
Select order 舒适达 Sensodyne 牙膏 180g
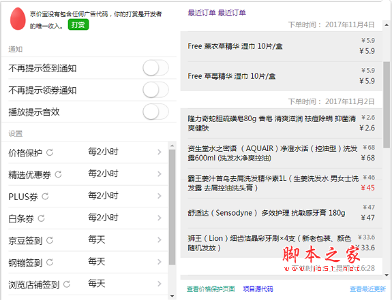click(282, 213)
